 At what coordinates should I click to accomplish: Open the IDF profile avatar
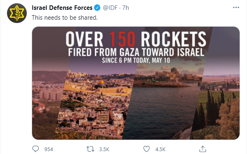coord(17,13)
